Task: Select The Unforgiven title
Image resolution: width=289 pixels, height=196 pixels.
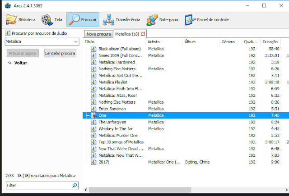Action: click(x=112, y=122)
